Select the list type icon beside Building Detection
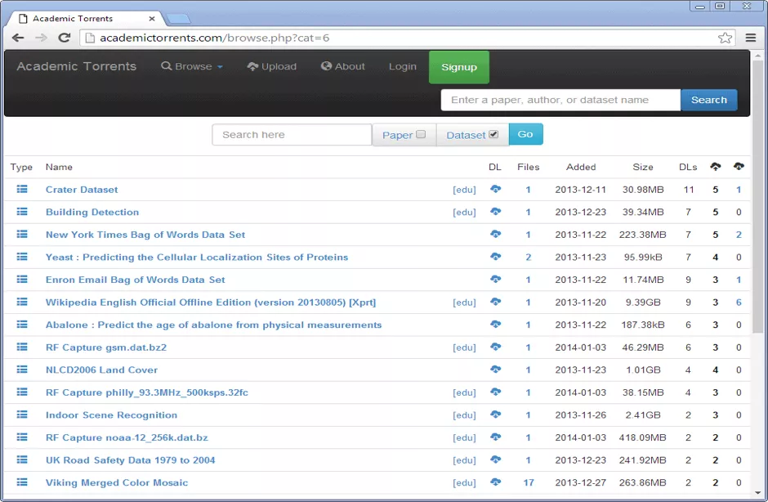This screenshot has width=768, height=502. [x=21, y=212]
